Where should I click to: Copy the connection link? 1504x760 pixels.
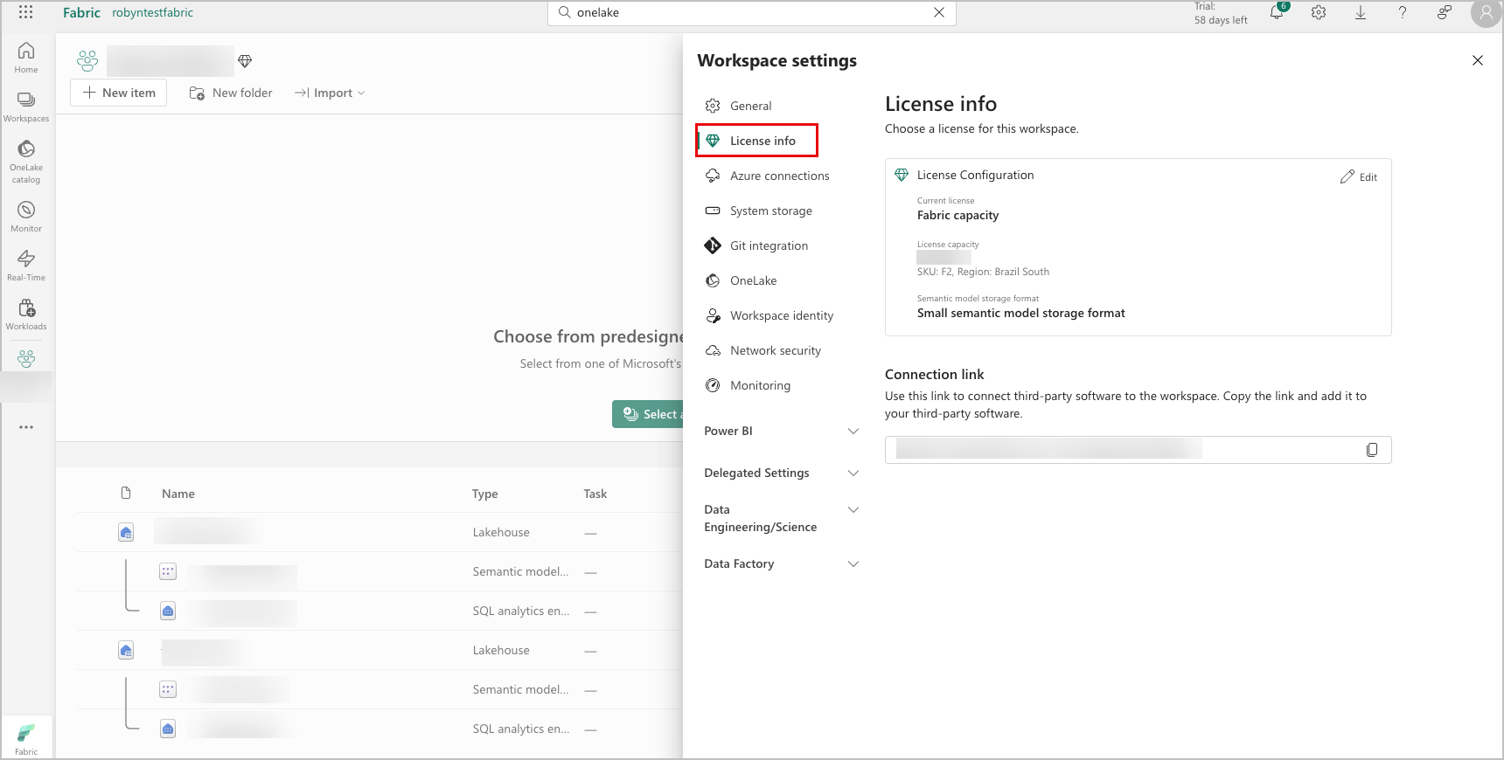point(1372,450)
